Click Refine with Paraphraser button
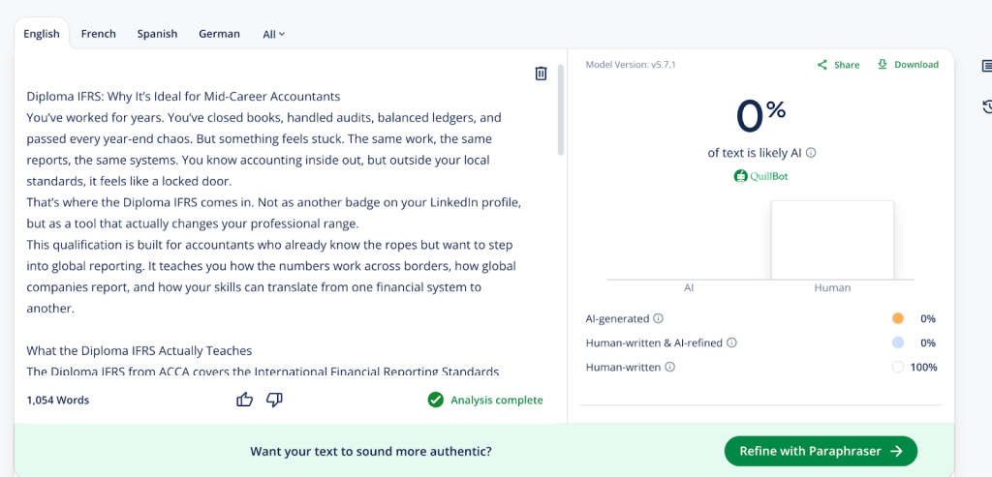Image resolution: width=992 pixels, height=477 pixels. coord(821,451)
